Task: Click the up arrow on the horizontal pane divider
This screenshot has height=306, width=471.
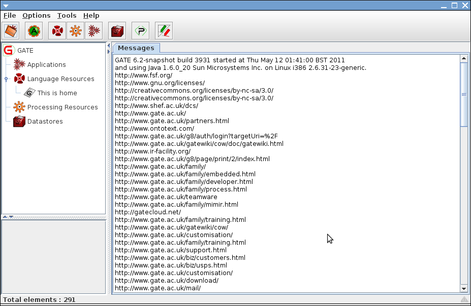Action: click(x=5, y=217)
